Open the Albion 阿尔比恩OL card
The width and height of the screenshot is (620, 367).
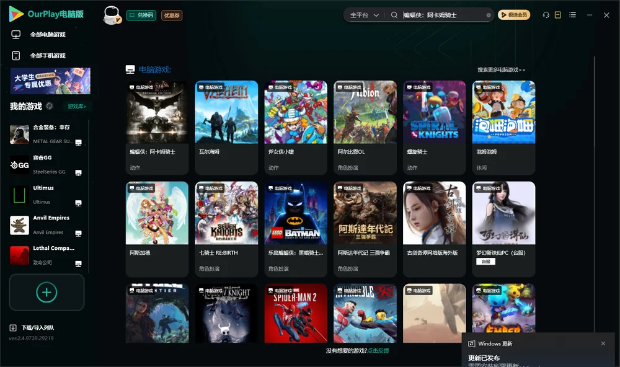tap(365, 127)
